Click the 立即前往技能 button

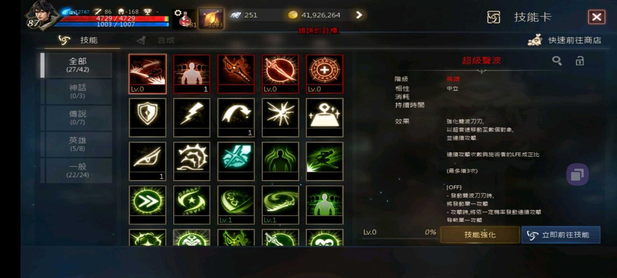[x=561, y=235]
